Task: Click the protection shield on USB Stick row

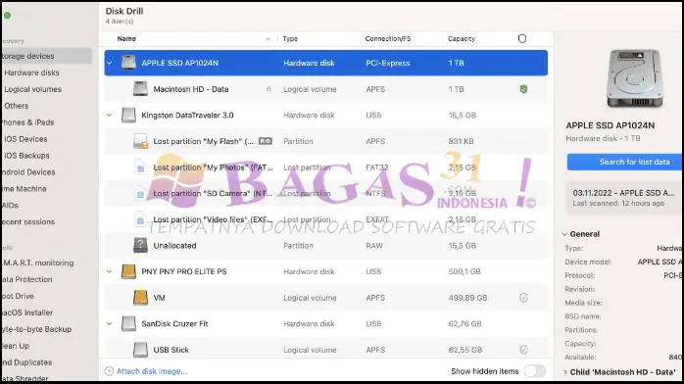Action: point(523,350)
